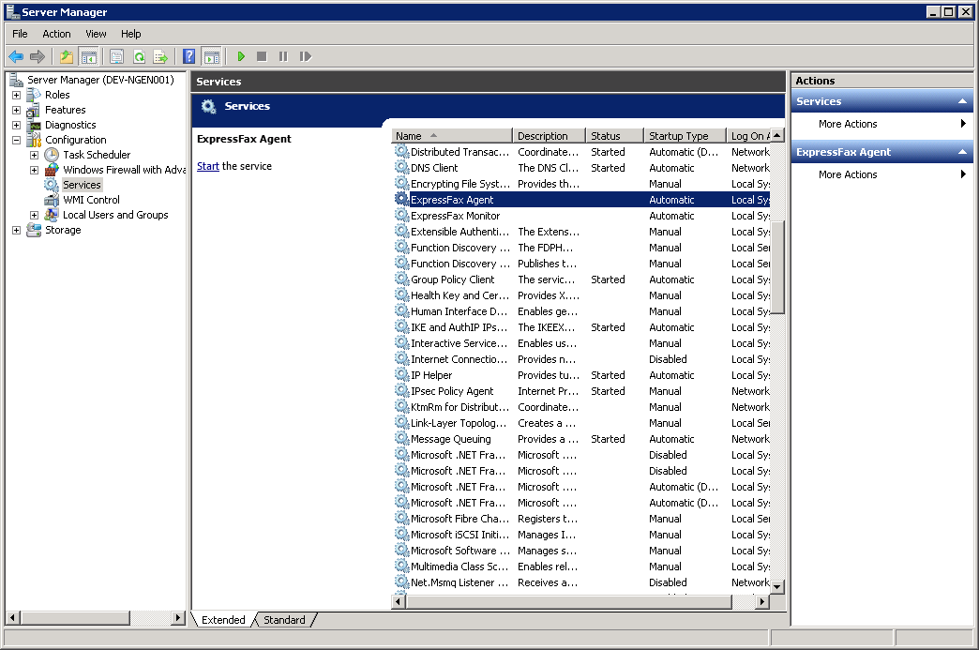
Task: Click the Task Scheduler clock icon
Action: click(52, 155)
